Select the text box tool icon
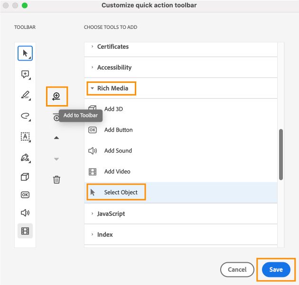 pos(25,136)
